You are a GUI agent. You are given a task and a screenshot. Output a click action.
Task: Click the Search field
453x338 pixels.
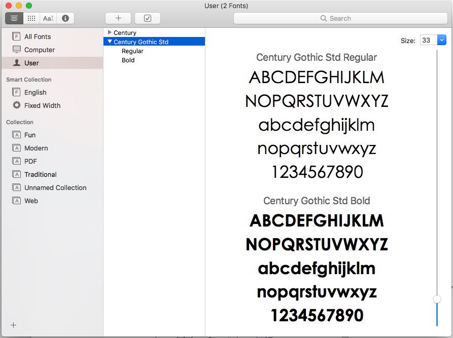[x=340, y=18]
